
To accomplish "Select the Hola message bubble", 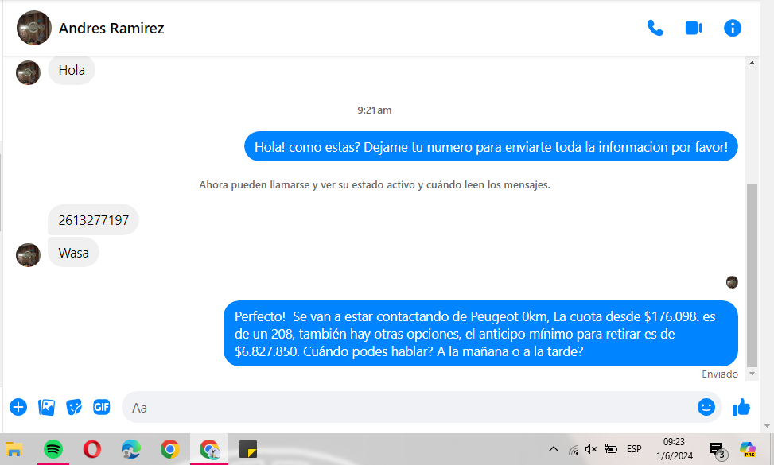I will click(x=72, y=70).
